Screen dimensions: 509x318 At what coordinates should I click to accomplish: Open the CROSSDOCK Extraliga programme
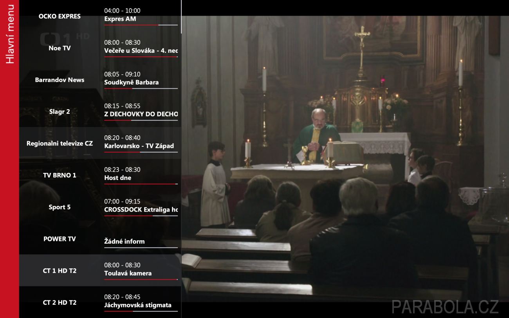pos(141,210)
